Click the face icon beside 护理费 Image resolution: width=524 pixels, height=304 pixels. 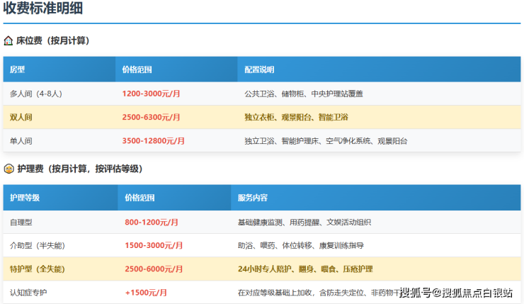point(8,169)
